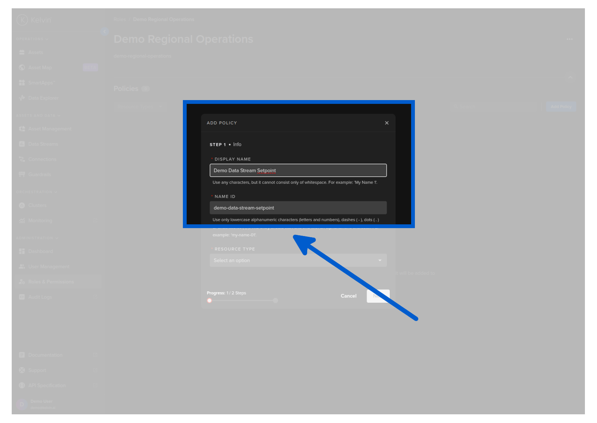The width and height of the screenshot is (597, 423).
Task: Open Guardrails in the sidebar
Action: [x=39, y=174]
